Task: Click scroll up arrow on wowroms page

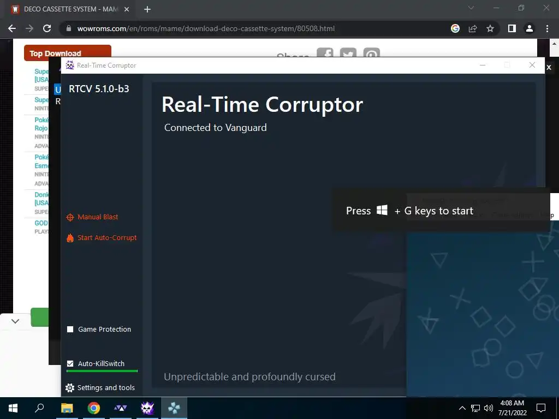Action: [x=555, y=45]
